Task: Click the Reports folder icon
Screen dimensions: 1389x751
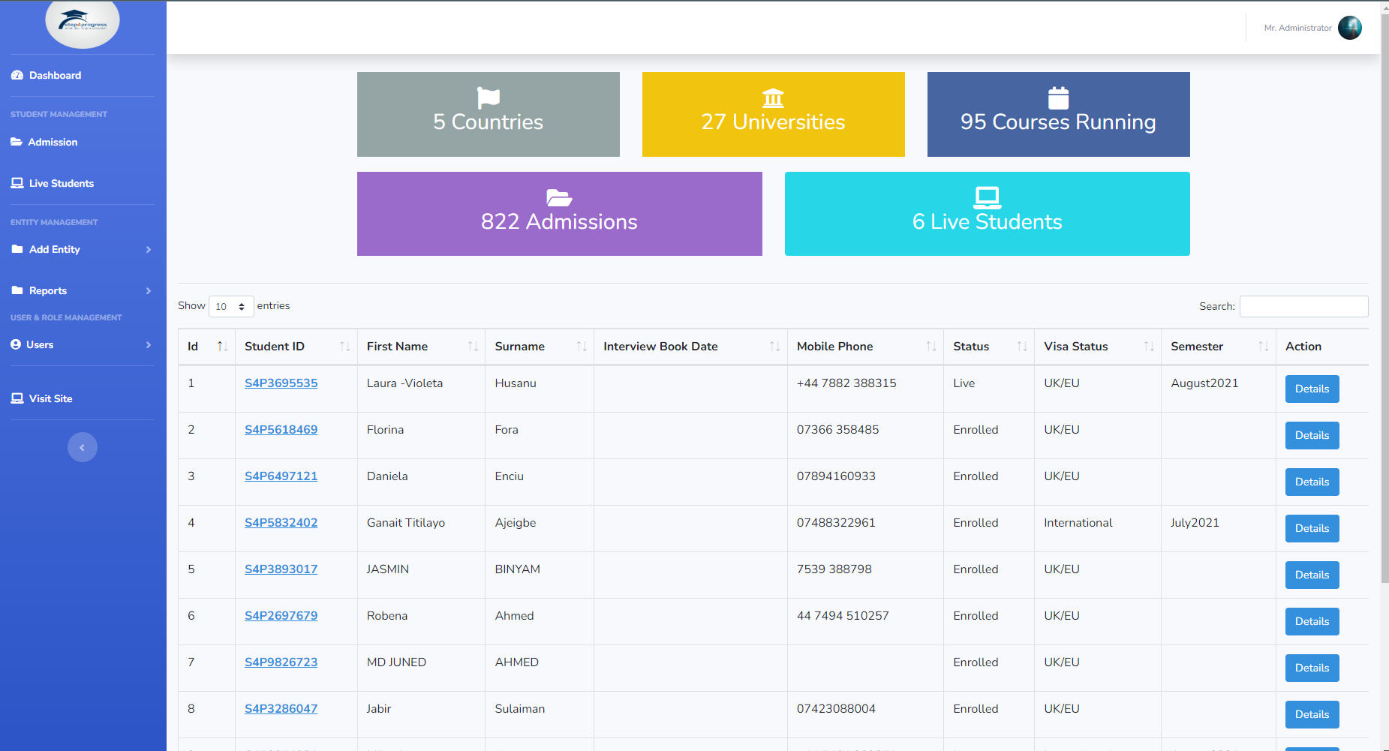Action: coord(17,290)
